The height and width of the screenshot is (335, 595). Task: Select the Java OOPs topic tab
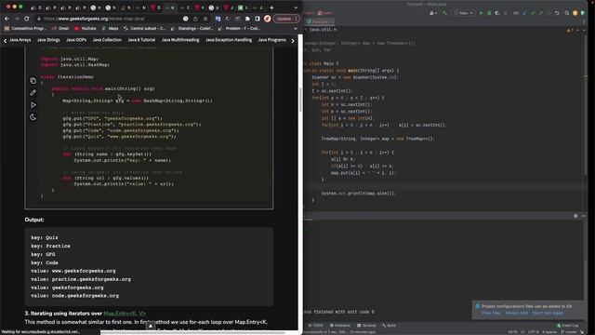[x=76, y=40]
